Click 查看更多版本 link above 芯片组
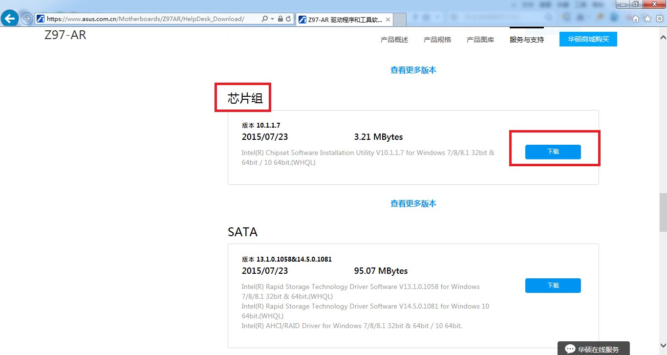Image resolution: width=667 pixels, height=355 pixels. click(413, 70)
